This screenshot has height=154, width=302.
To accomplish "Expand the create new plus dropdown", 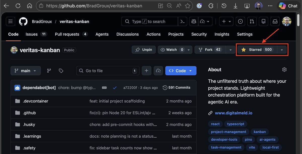I will click(x=226, y=22).
